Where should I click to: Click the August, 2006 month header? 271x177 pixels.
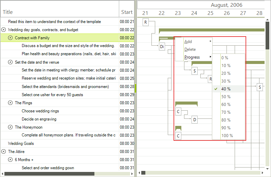click(227, 5)
